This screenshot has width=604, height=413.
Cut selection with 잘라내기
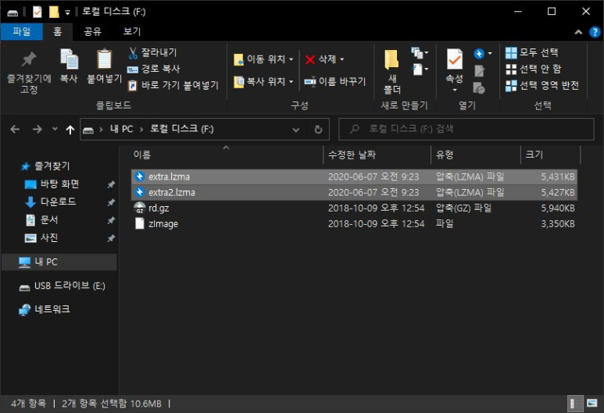click(x=152, y=53)
